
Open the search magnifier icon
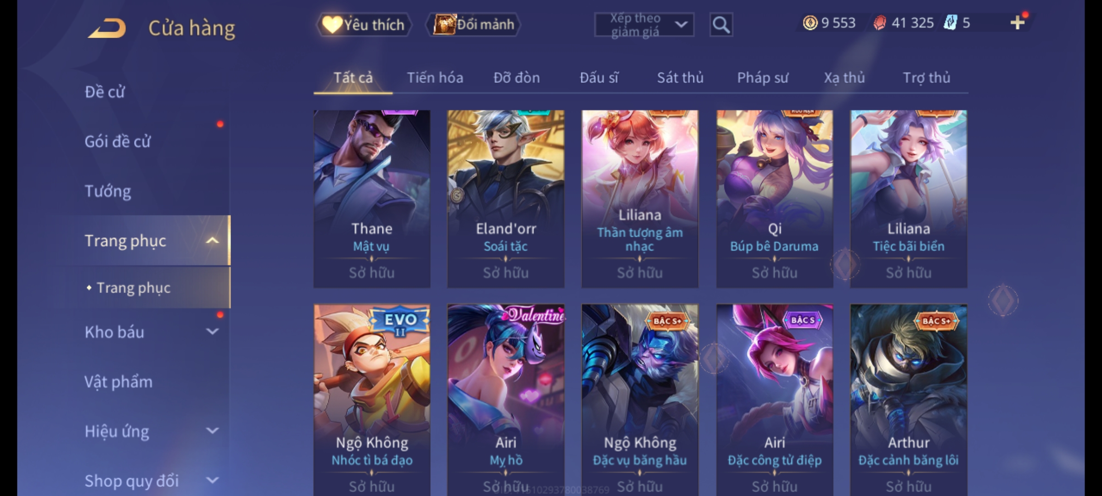point(721,24)
